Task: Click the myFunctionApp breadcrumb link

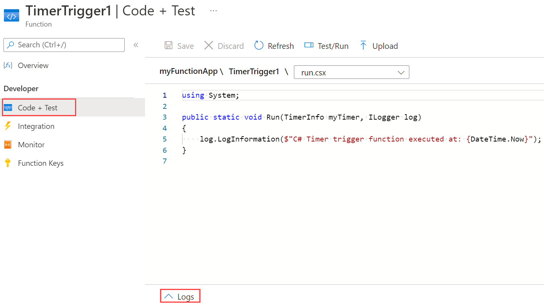Action: [x=189, y=71]
